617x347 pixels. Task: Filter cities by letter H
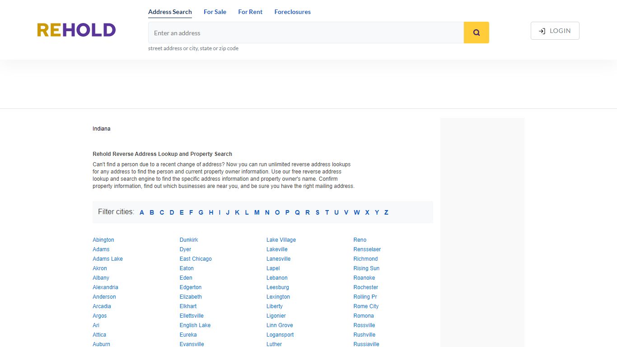[211, 212]
